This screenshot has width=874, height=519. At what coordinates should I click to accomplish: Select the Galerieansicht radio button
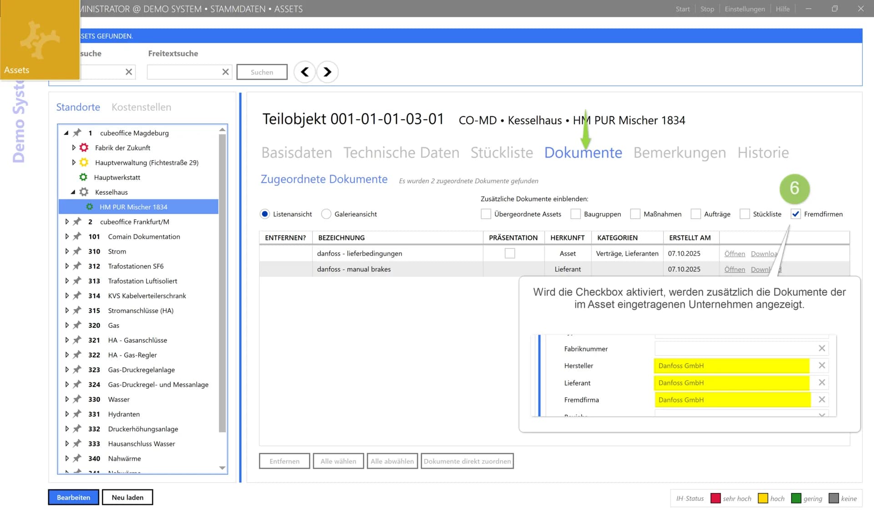(326, 214)
